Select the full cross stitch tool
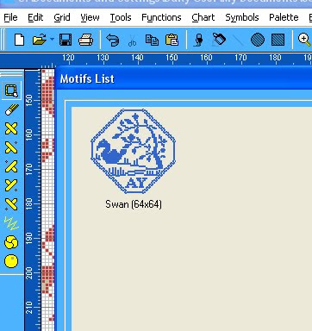The height and width of the screenshot is (331, 312). 11,128
